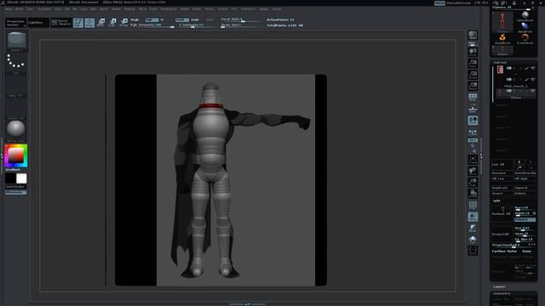The width and height of the screenshot is (545, 306).
Task: Select the SphereBrush tool thumbnail
Action: (525, 16)
